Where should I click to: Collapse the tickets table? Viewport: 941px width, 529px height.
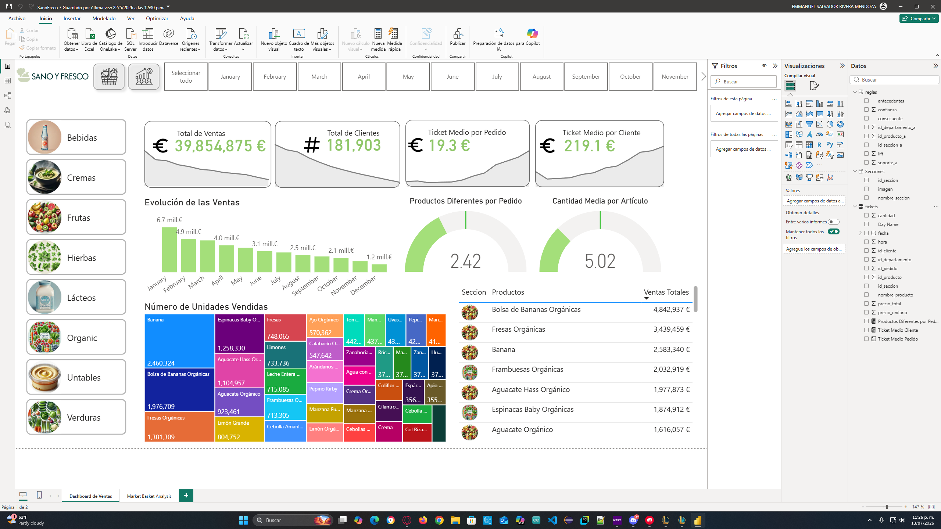pos(855,206)
